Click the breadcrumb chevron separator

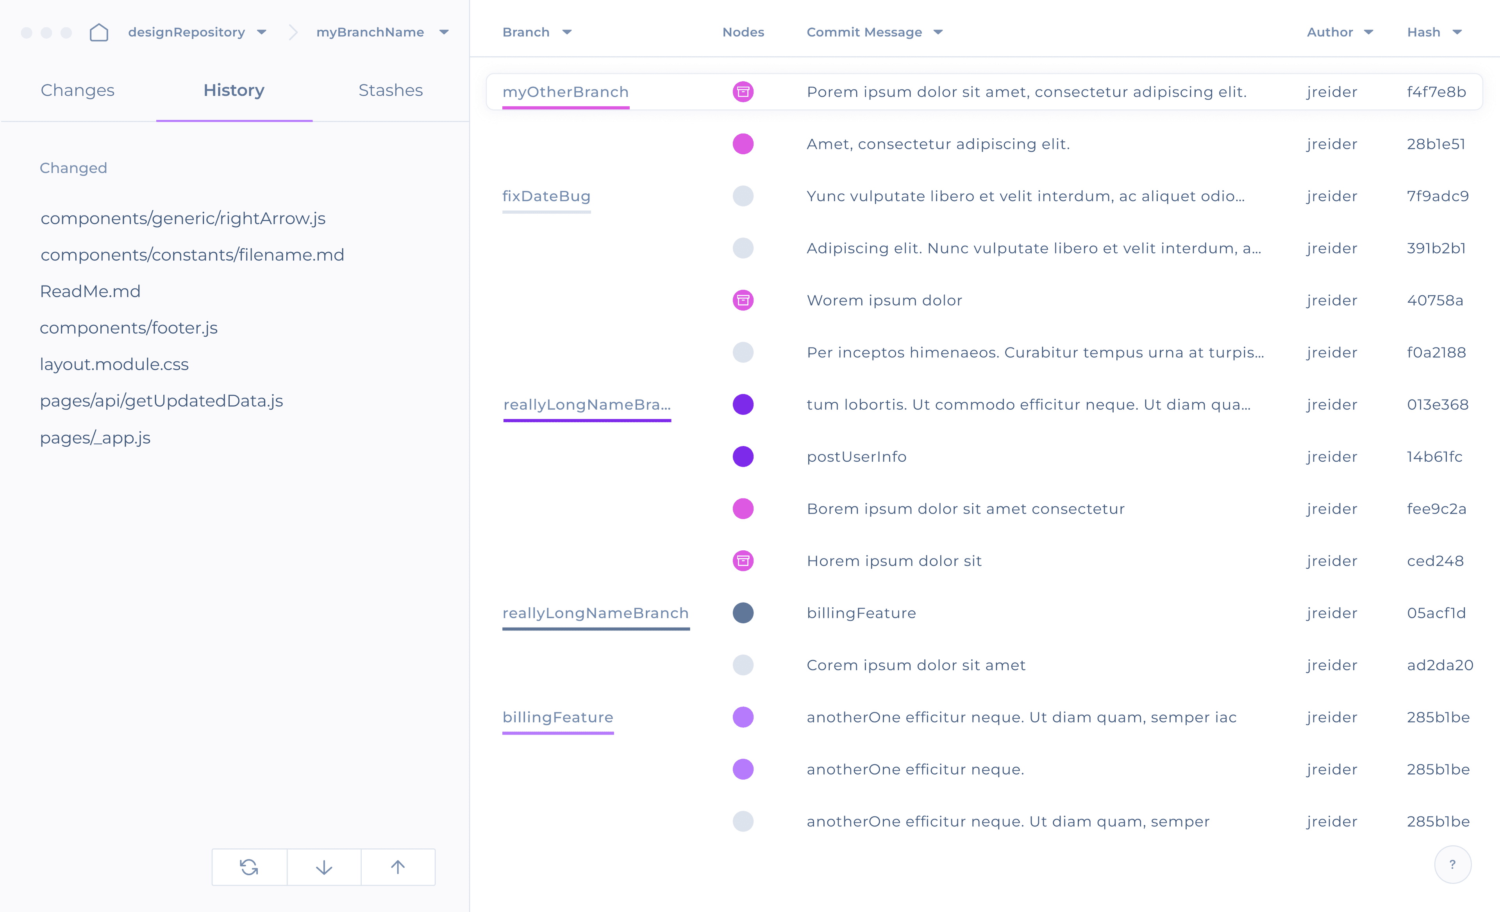click(293, 32)
